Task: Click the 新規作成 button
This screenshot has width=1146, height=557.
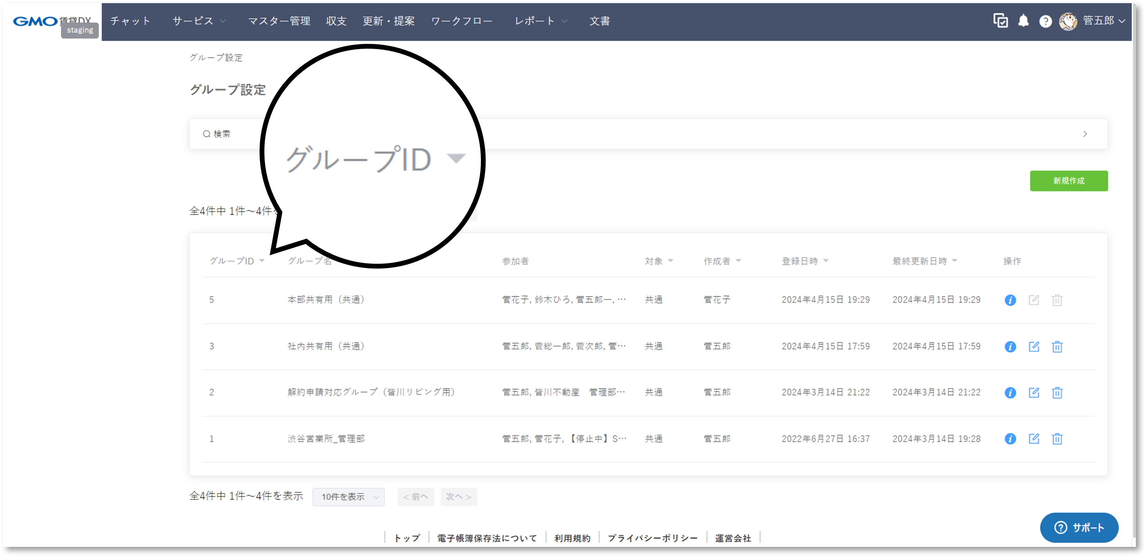Action: coord(1069,181)
